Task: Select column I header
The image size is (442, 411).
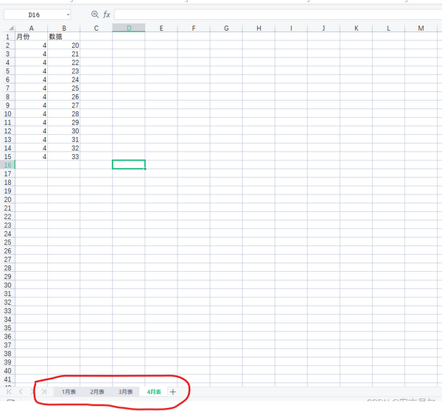Action: [x=291, y=28]
